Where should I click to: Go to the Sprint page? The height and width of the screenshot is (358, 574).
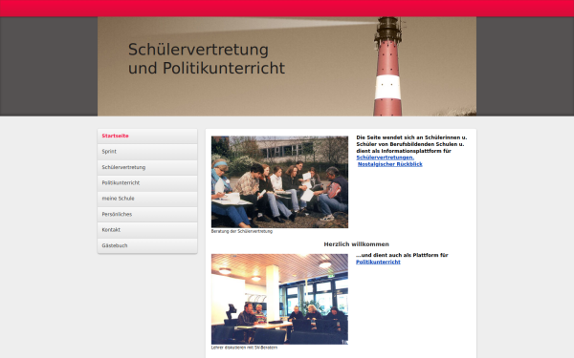click(x=147, y=152)
